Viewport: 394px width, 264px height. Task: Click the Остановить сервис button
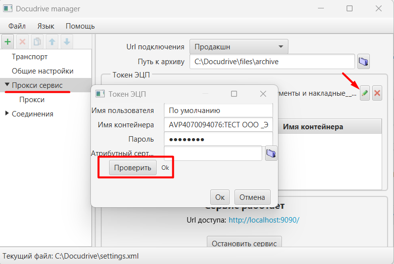point(244,242)
